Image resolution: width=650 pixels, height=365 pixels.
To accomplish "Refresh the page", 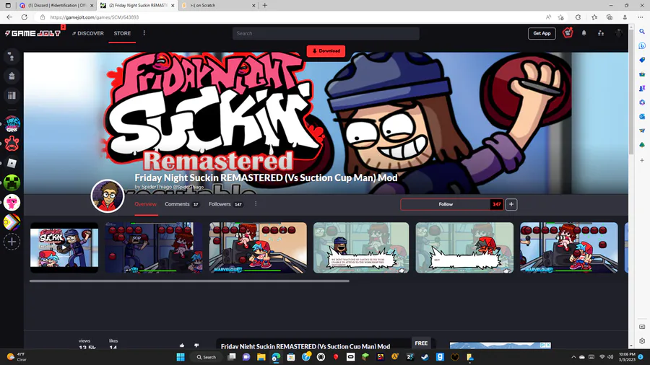I will coord(25,17).
